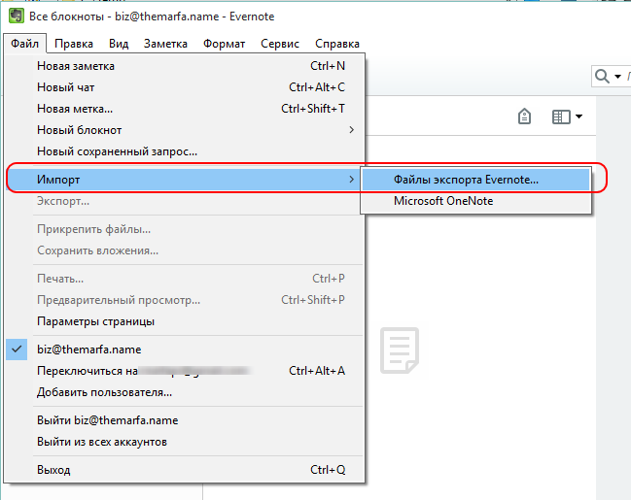This screenshot has height=500, width=631.
Task: Choose Новый чат menu entry
Action: [185, 87]
